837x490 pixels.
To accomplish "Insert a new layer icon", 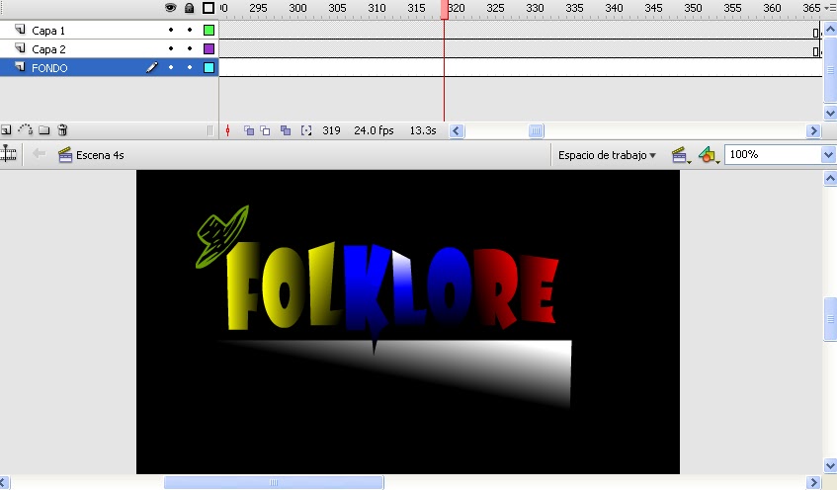I will 6,129.
